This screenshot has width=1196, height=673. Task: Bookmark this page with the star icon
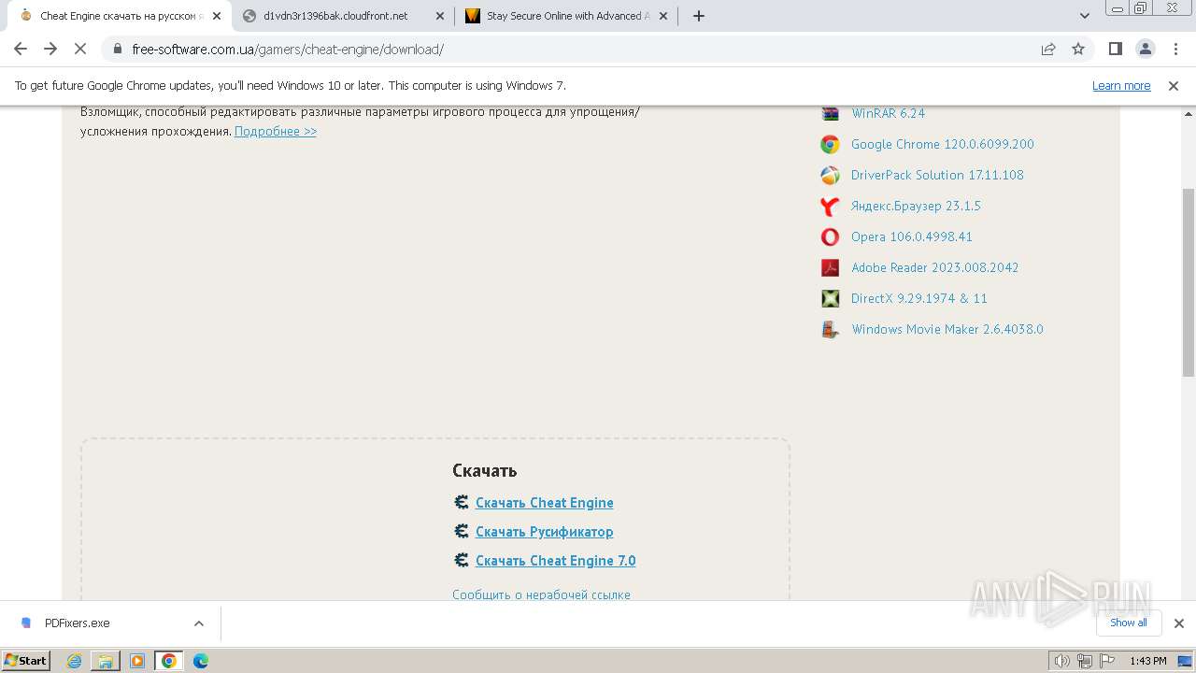pos(1078,49)
